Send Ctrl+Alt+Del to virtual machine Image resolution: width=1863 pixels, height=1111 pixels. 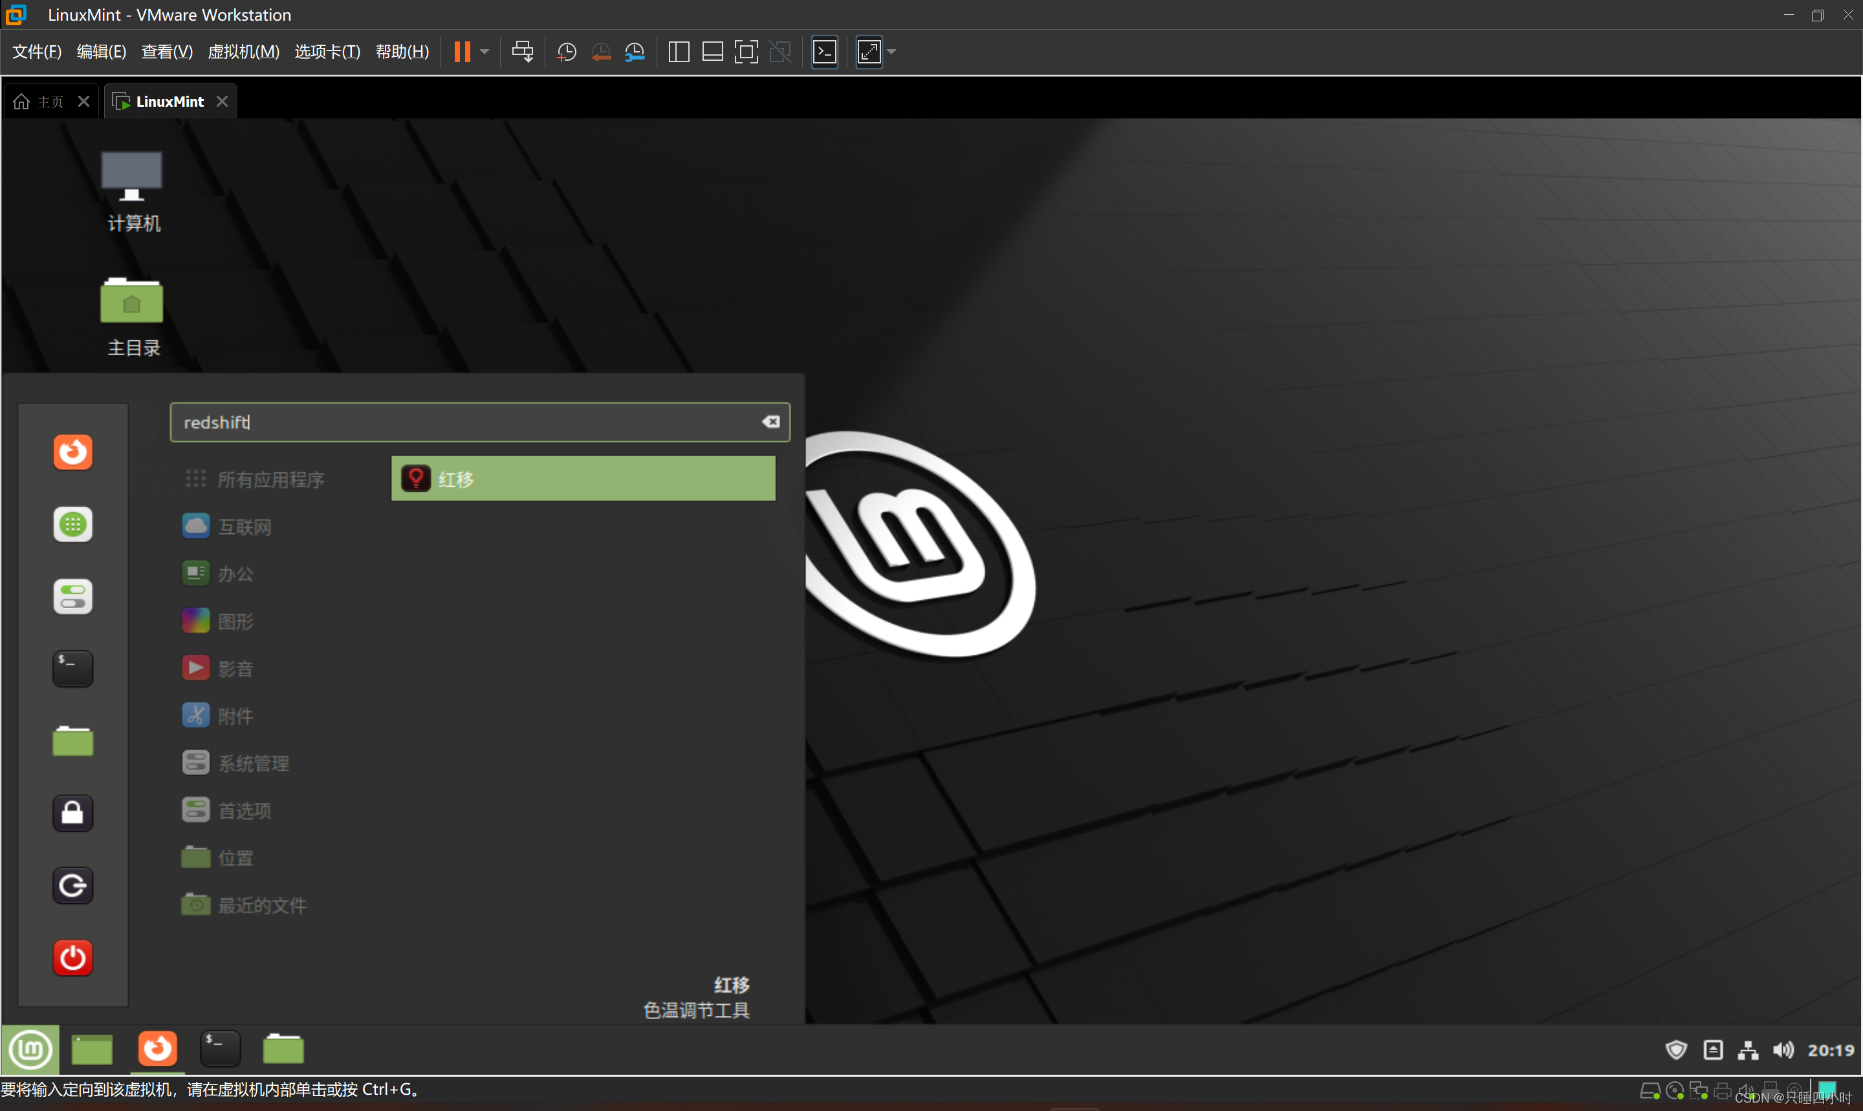coord(522,52)
